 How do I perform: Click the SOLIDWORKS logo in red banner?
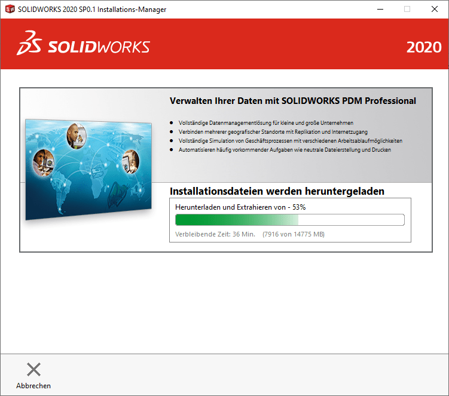(x=83, y=44)
